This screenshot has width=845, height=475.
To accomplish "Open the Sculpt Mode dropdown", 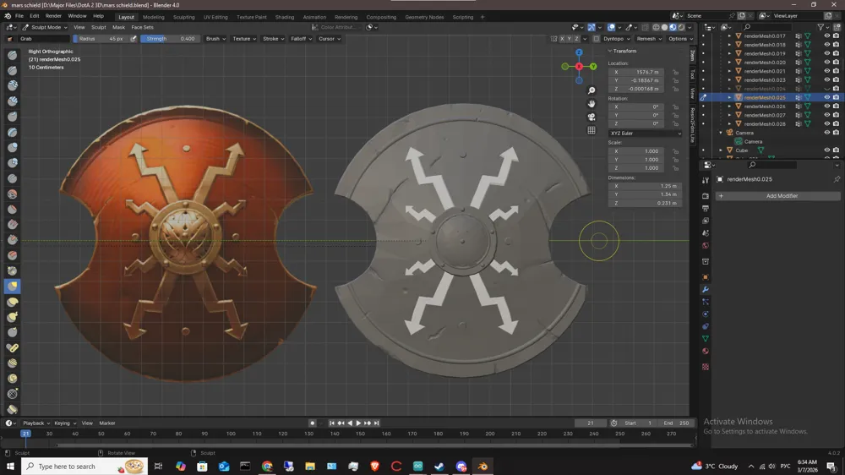I will point(46,27).
